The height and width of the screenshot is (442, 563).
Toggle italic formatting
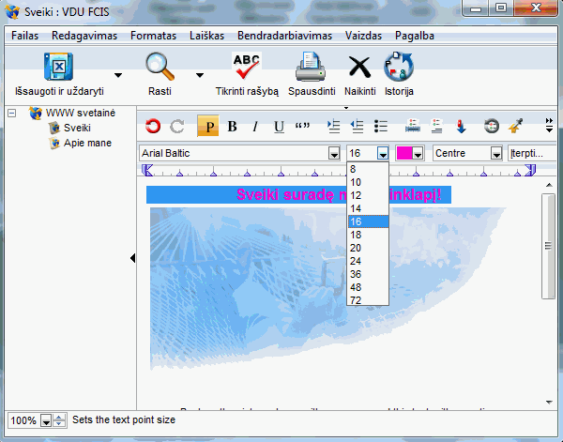pos(254,126)
